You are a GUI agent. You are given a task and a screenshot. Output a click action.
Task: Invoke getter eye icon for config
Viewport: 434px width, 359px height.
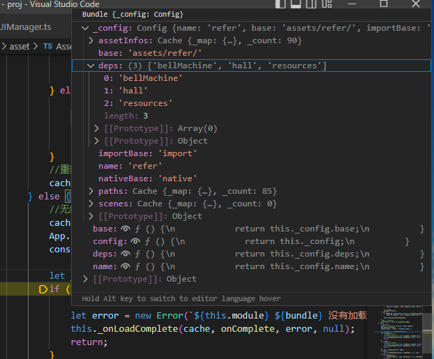135,241
